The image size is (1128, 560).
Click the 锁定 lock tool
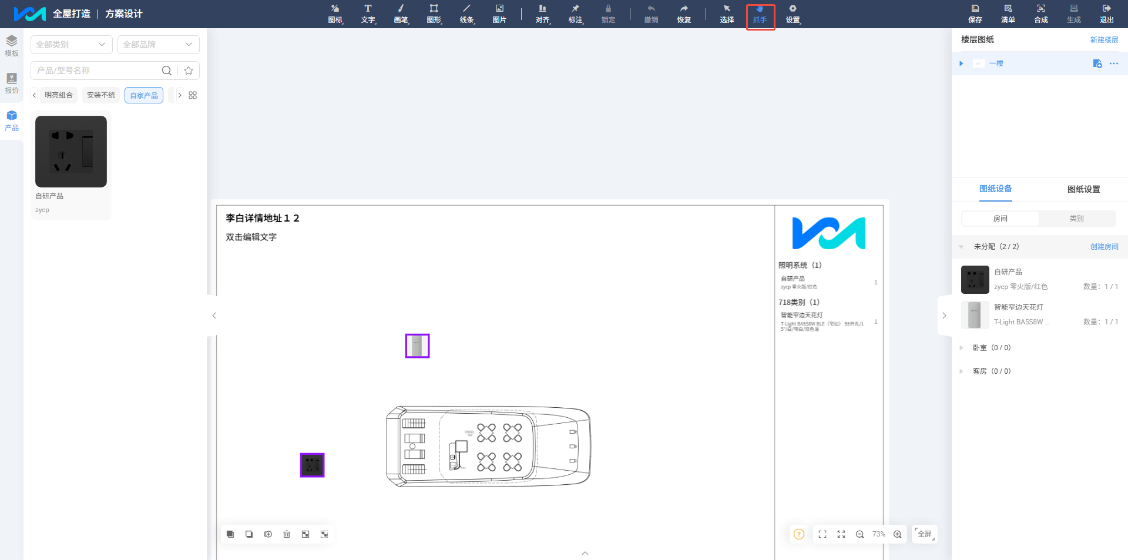(608, 14)
